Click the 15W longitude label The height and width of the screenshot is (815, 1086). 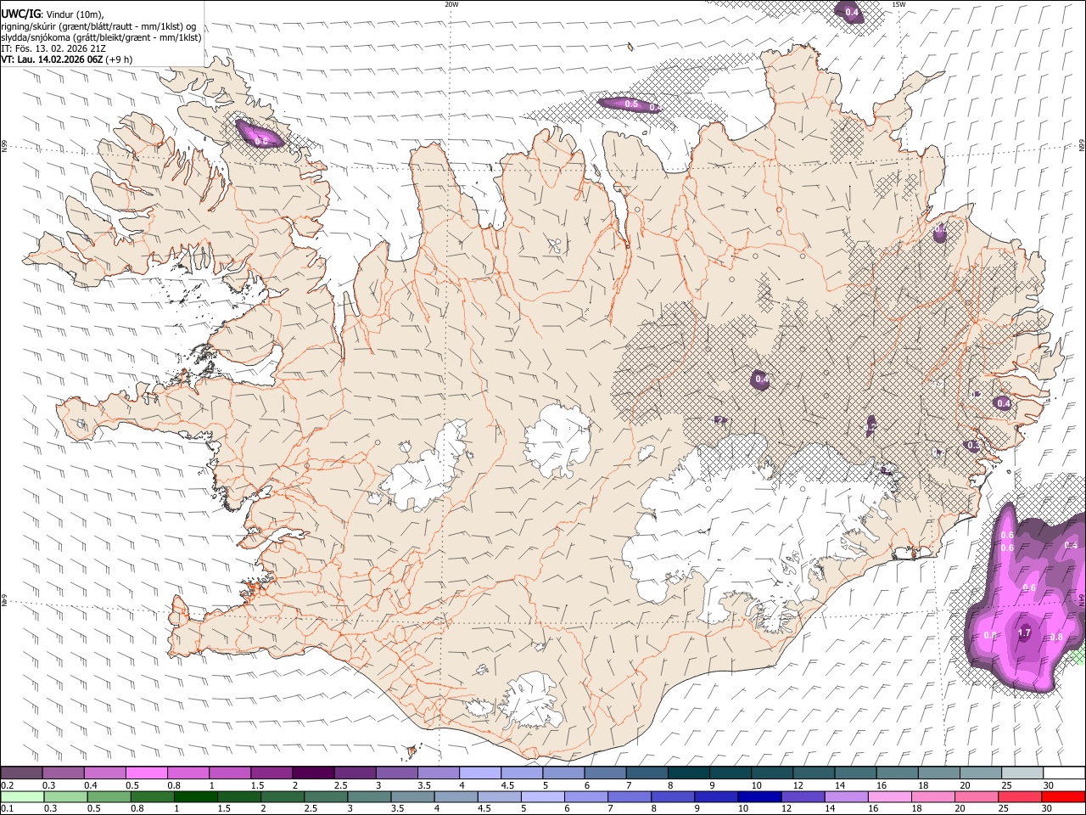tap(898, 4)
